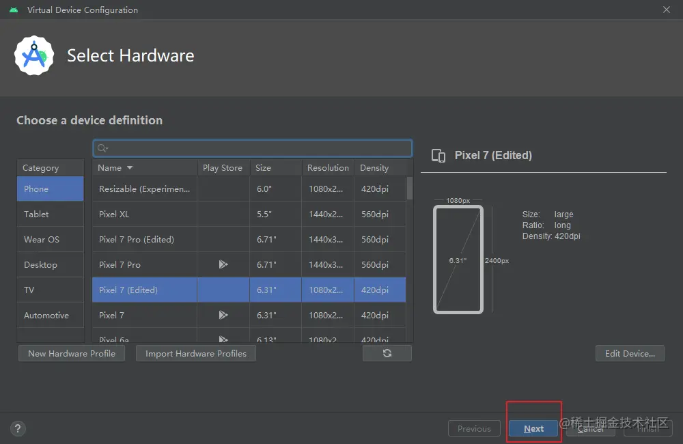The image size is (683, 444).
Task: Click the 420dpi cell in Resizable row
Action: 380,189
